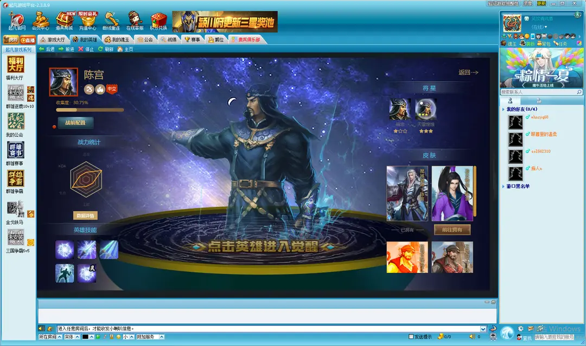Open 背包 backpack in profile panel
Screen dimensions: 586x346
pos(544,44)
